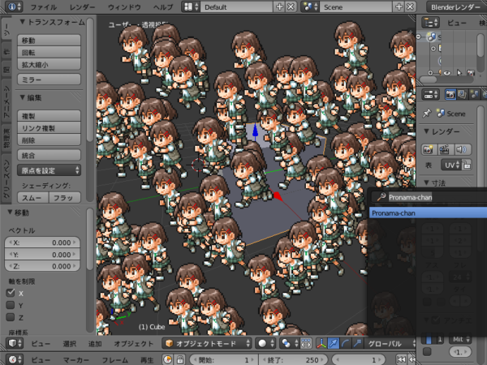Select the translate manipulator arrow icon
The width and height of the screenshot is (487, 365).
coord(334,343)
